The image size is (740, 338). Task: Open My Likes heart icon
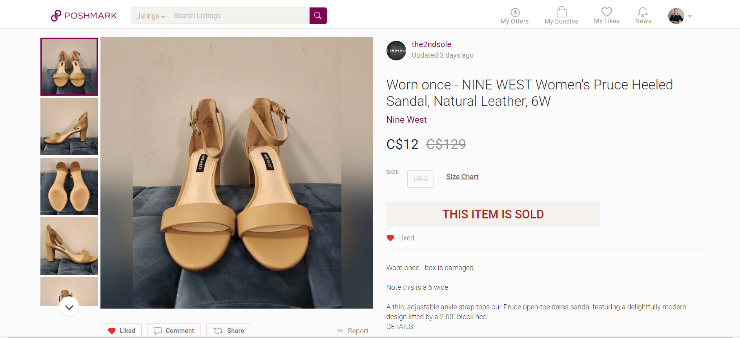coord(607,12)
